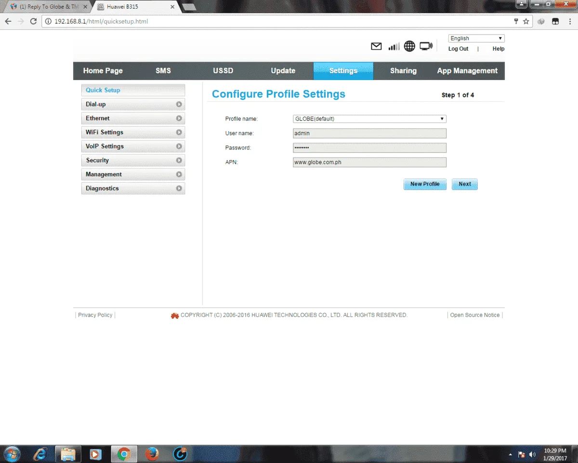The width and height of the screenshot is (578, 463).
Task: Open the Chrome user profile button
Action: point(522,4)
